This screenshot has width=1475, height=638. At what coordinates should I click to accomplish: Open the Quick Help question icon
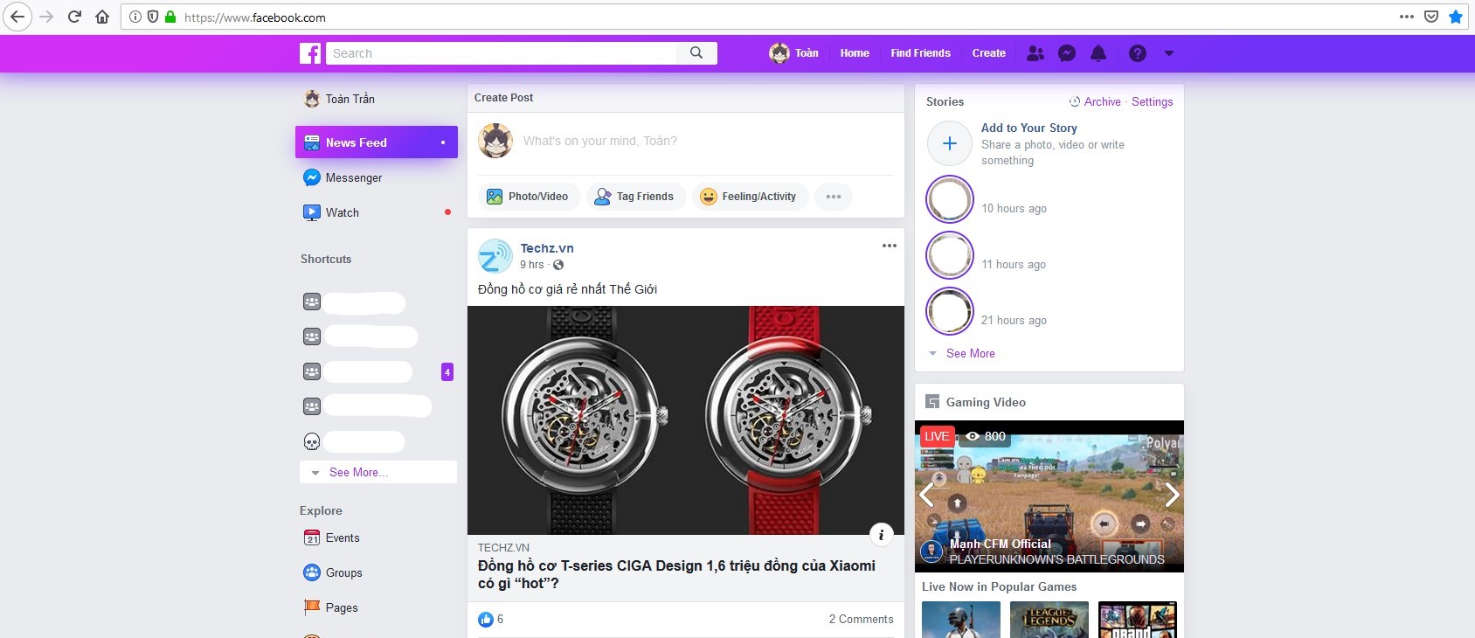point(1138,53)
